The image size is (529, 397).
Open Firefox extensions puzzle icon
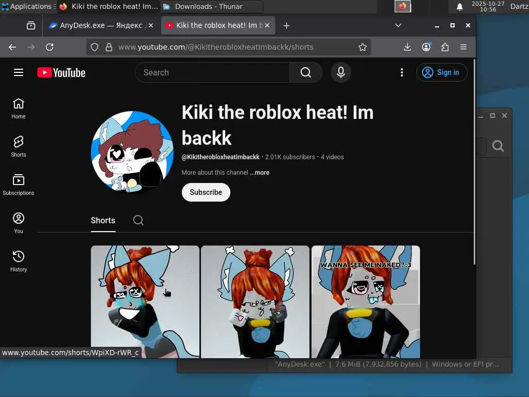pos(445,47)
